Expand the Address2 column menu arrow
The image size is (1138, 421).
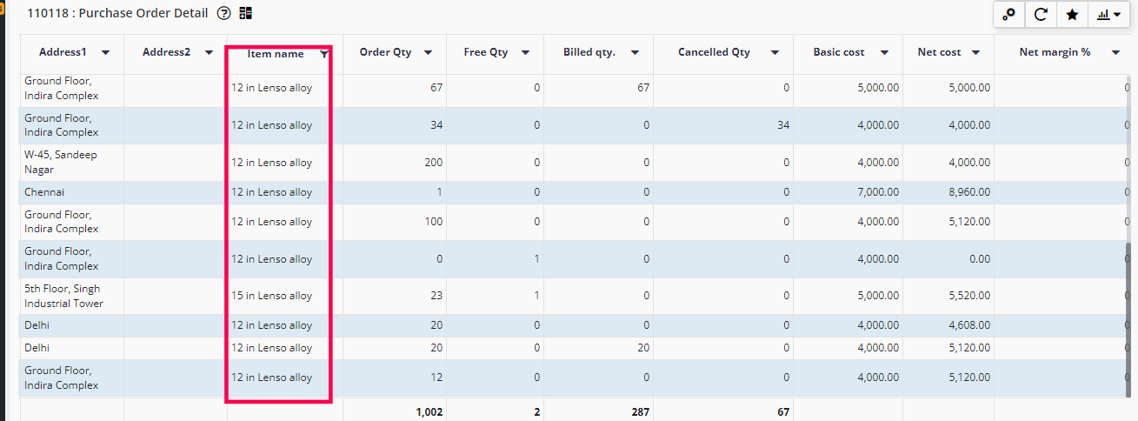(209, 53)
